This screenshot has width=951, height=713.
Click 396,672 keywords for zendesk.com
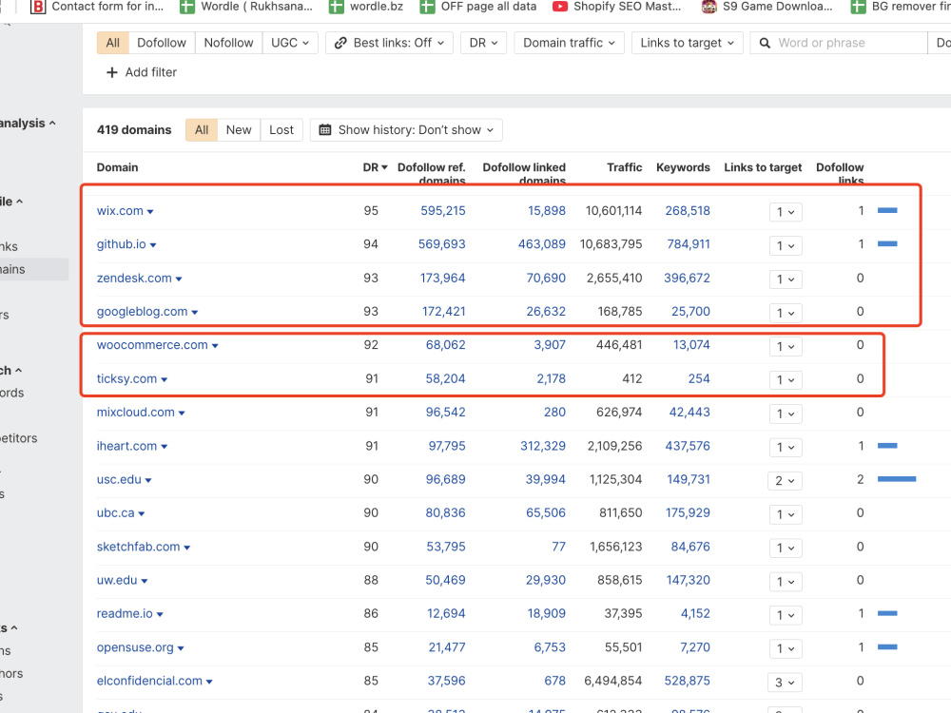click(687, 278)
